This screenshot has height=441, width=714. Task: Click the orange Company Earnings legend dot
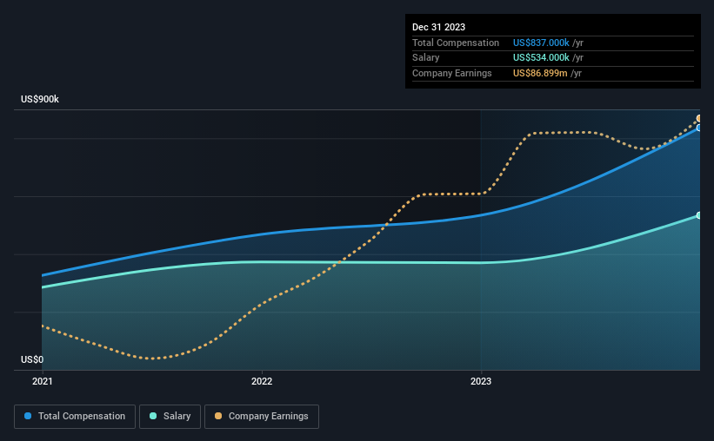point(218,416)
